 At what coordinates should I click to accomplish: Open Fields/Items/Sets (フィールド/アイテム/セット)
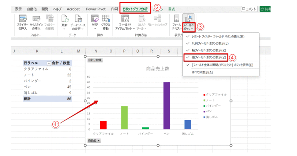(x=125, y=23)
